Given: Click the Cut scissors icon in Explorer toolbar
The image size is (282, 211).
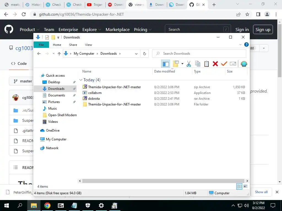Looking at the screenshot, I should 189,64.
